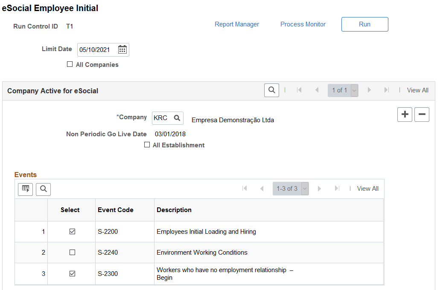Select the S-2240 event checkbox
Viewport: 440px width, 290px height.
click(x=72, y=253)
